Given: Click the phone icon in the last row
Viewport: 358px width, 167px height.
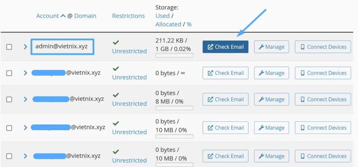Looking at the screenshot, I should [302, 156].
